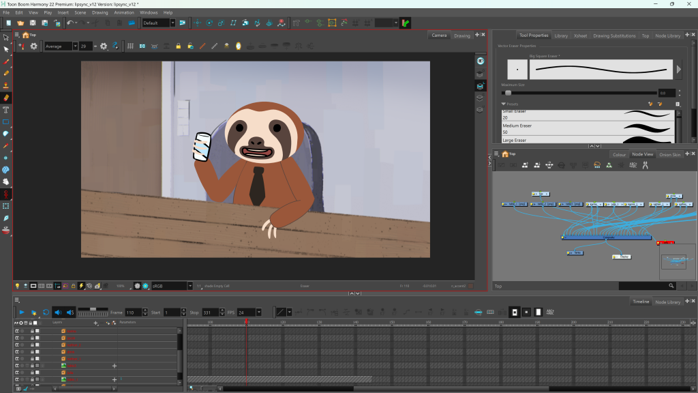Screen dimensions: 698x393
Task: Toggle visibility of the third timeline layer
Action: [x=17, y=345]
